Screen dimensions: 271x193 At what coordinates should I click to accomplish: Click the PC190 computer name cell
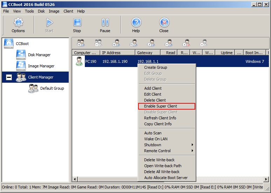(x=91, y=61)
